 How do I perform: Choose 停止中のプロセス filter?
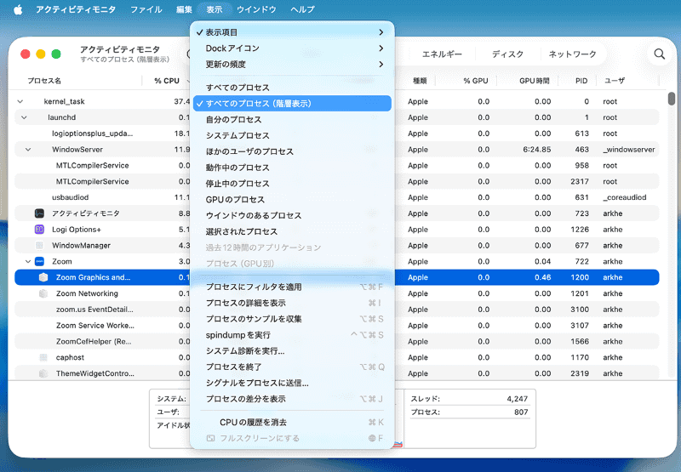pos(292,184)
